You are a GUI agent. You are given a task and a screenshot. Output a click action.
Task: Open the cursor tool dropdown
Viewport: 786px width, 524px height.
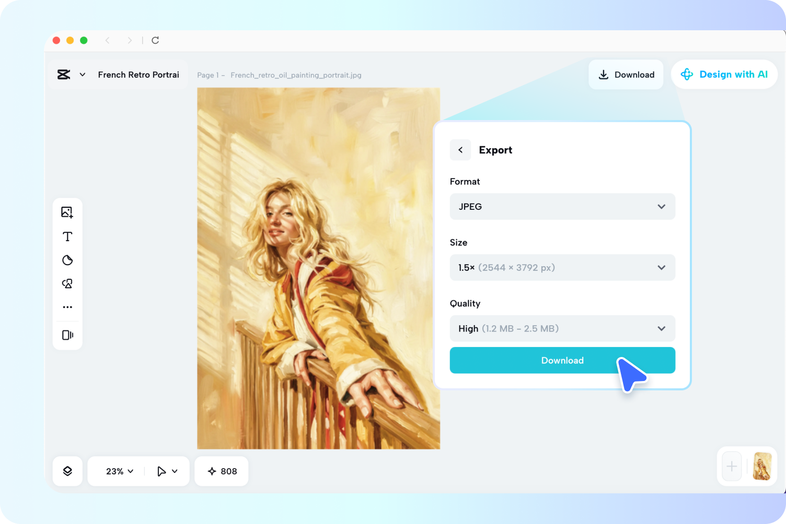(167, 471)
